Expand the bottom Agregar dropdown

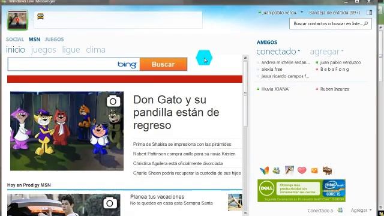pyautogui.click(x=361, y=210)
